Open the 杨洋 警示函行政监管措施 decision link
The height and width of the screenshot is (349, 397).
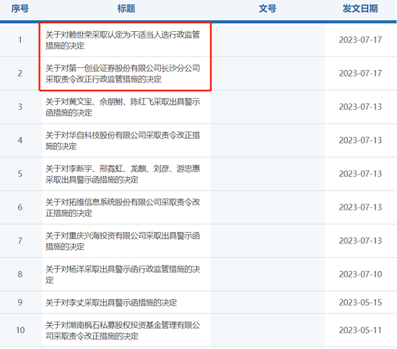123,275
